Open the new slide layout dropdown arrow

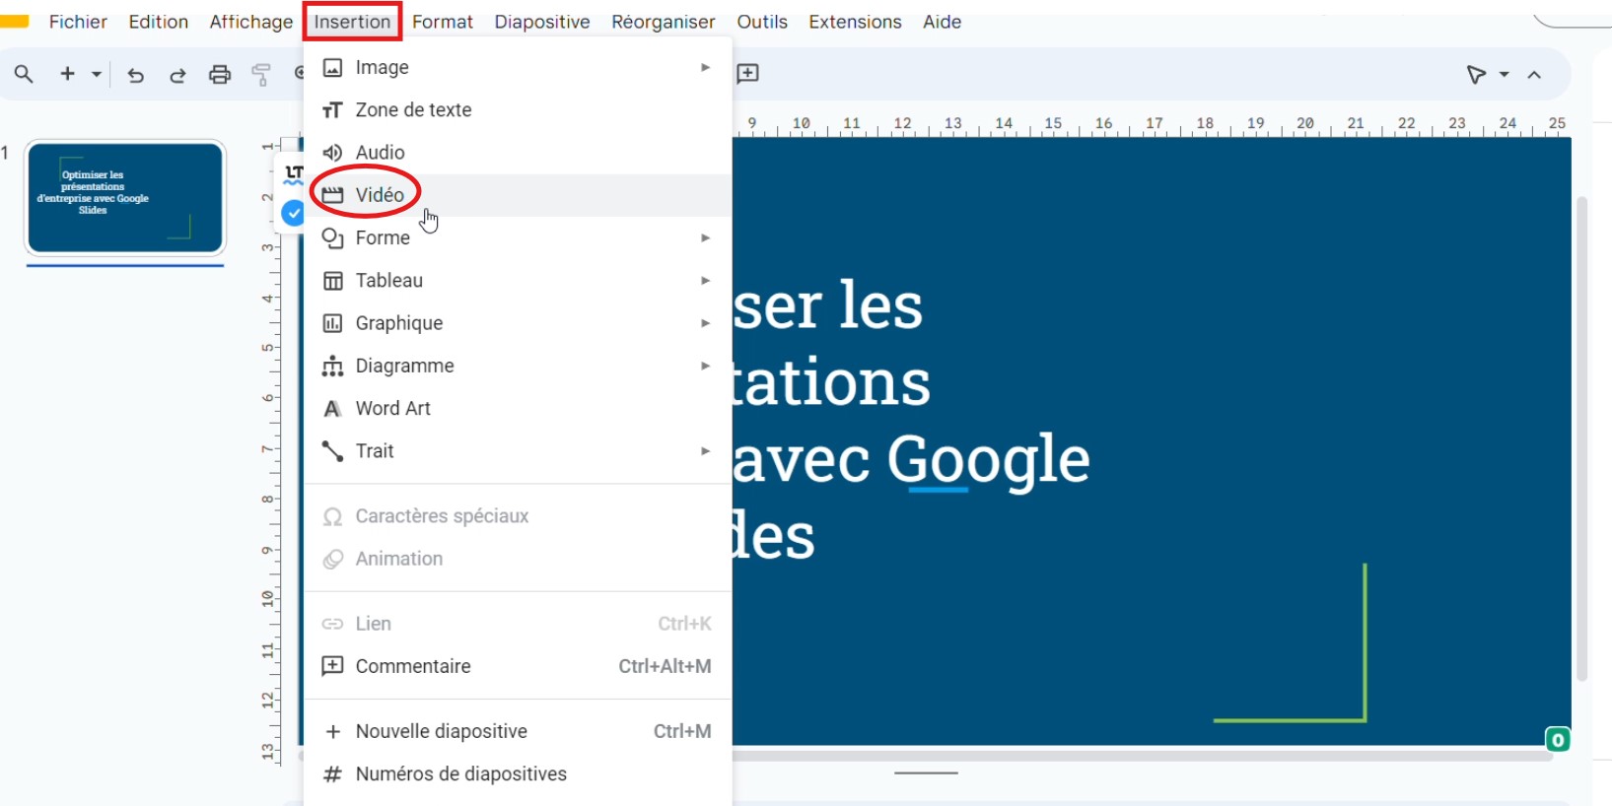pyautogui.click(x=97, y=74)
